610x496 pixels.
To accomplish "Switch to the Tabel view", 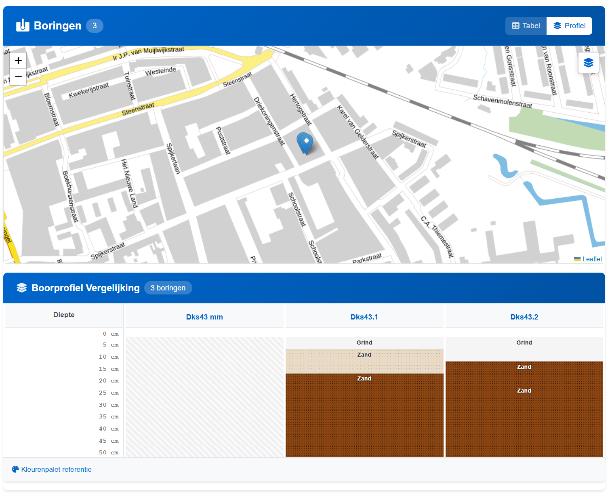I will (x=526, y=26).
